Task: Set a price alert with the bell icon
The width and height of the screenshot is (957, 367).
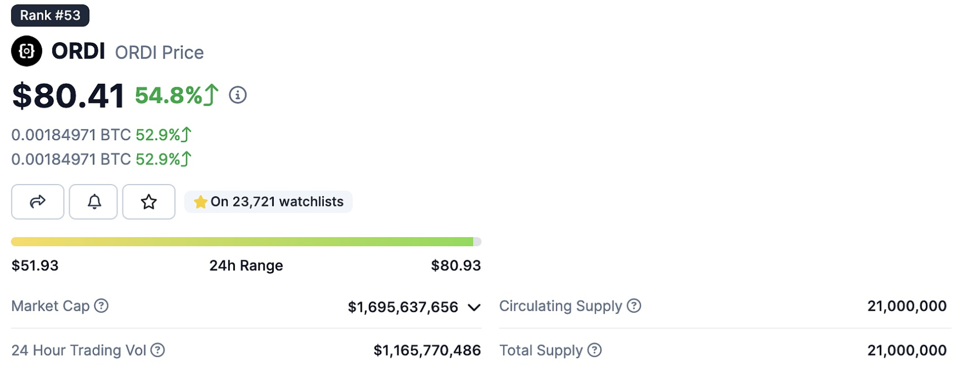Action: (x=94, y=202)
